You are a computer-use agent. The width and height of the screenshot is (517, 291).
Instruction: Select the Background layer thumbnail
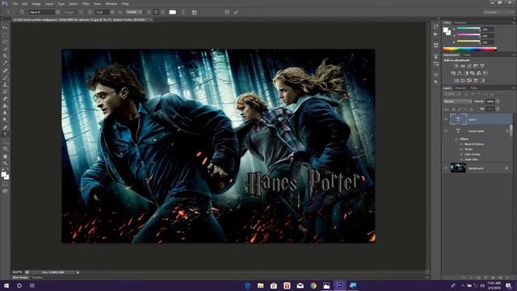coord(458,168)
